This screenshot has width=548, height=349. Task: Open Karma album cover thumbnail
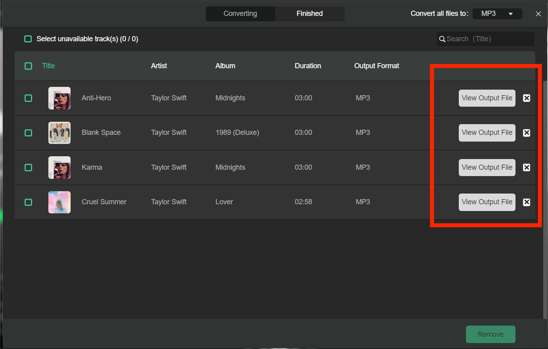[60, 167]
